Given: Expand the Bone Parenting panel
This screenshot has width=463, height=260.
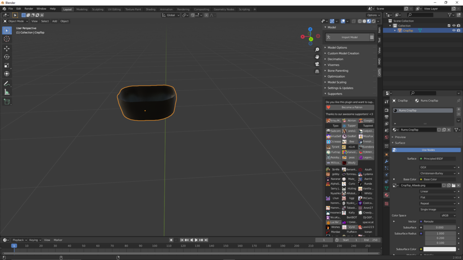Looking at the screenshot, I should [338, 71].
